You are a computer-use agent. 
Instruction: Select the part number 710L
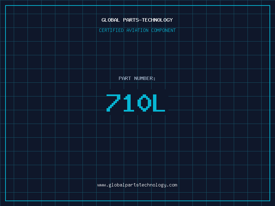point(136,103)
